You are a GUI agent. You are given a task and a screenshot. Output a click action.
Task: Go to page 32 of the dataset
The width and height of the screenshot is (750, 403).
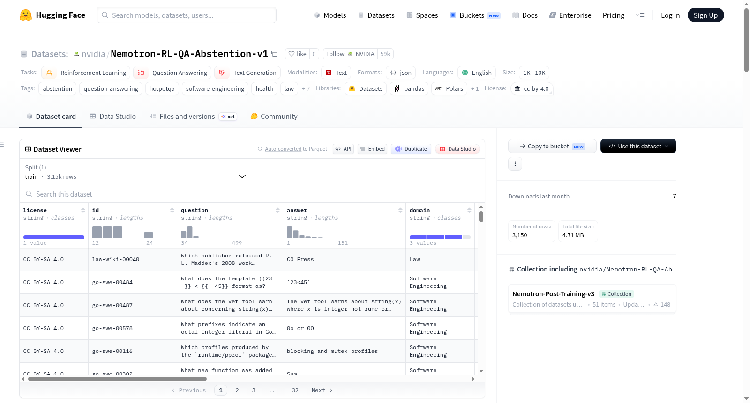point(295,390)
